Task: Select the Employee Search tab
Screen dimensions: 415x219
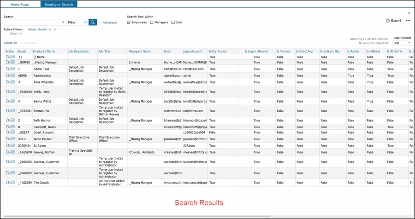Action: [x=59, y=4]
